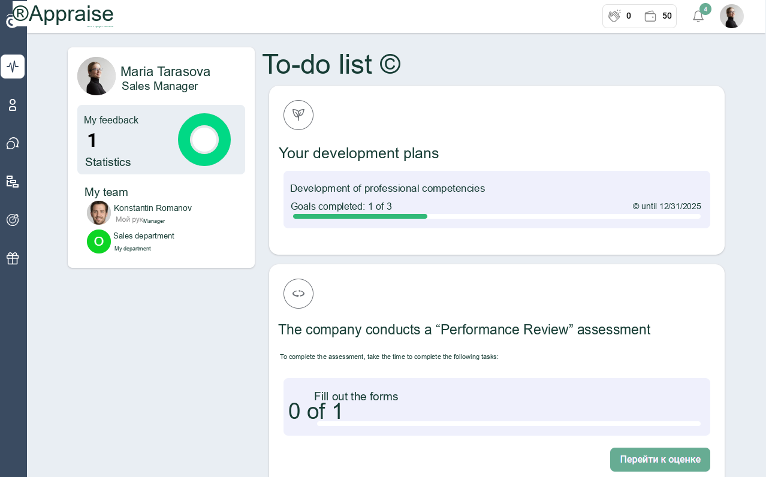Click the sprout development plans icon
Viewport: 766px width, 477px height.
(x=298, y=115)
